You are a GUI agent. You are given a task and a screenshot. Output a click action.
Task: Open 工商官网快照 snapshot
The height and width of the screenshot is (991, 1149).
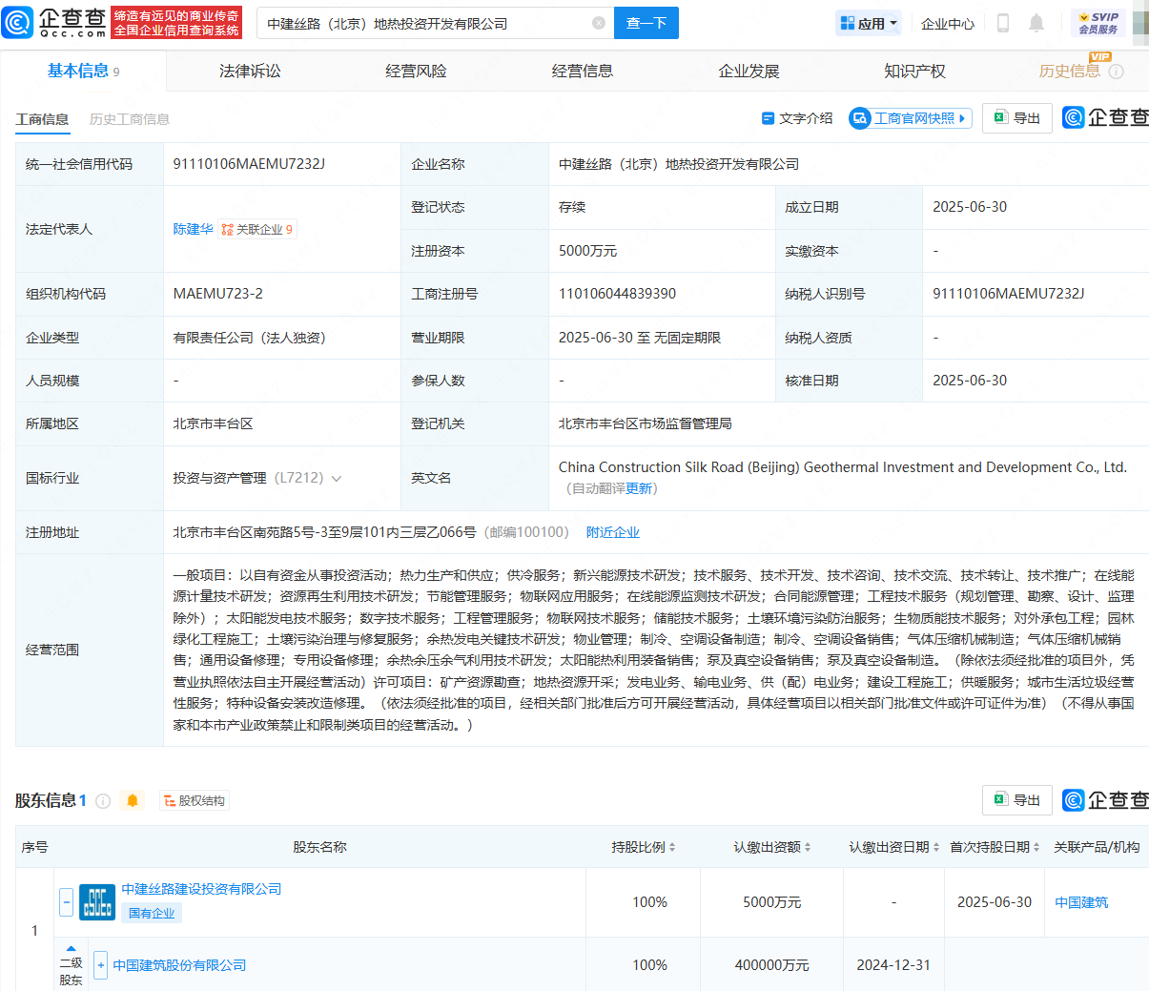click(x=911, y=118)
